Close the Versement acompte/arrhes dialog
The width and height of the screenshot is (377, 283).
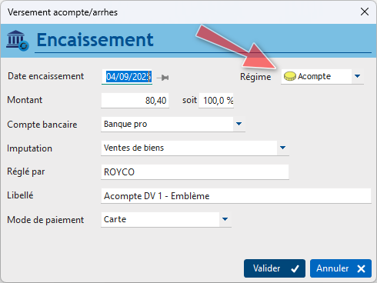coord(365,12)
